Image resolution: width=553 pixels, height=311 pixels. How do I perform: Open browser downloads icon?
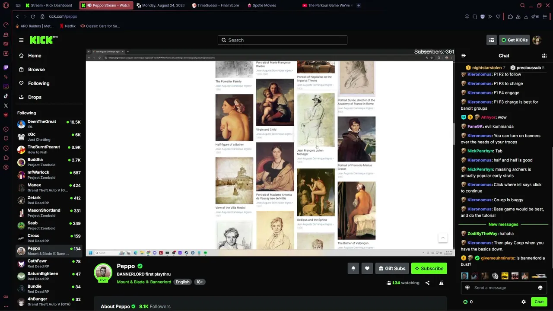tap(526, 16)
